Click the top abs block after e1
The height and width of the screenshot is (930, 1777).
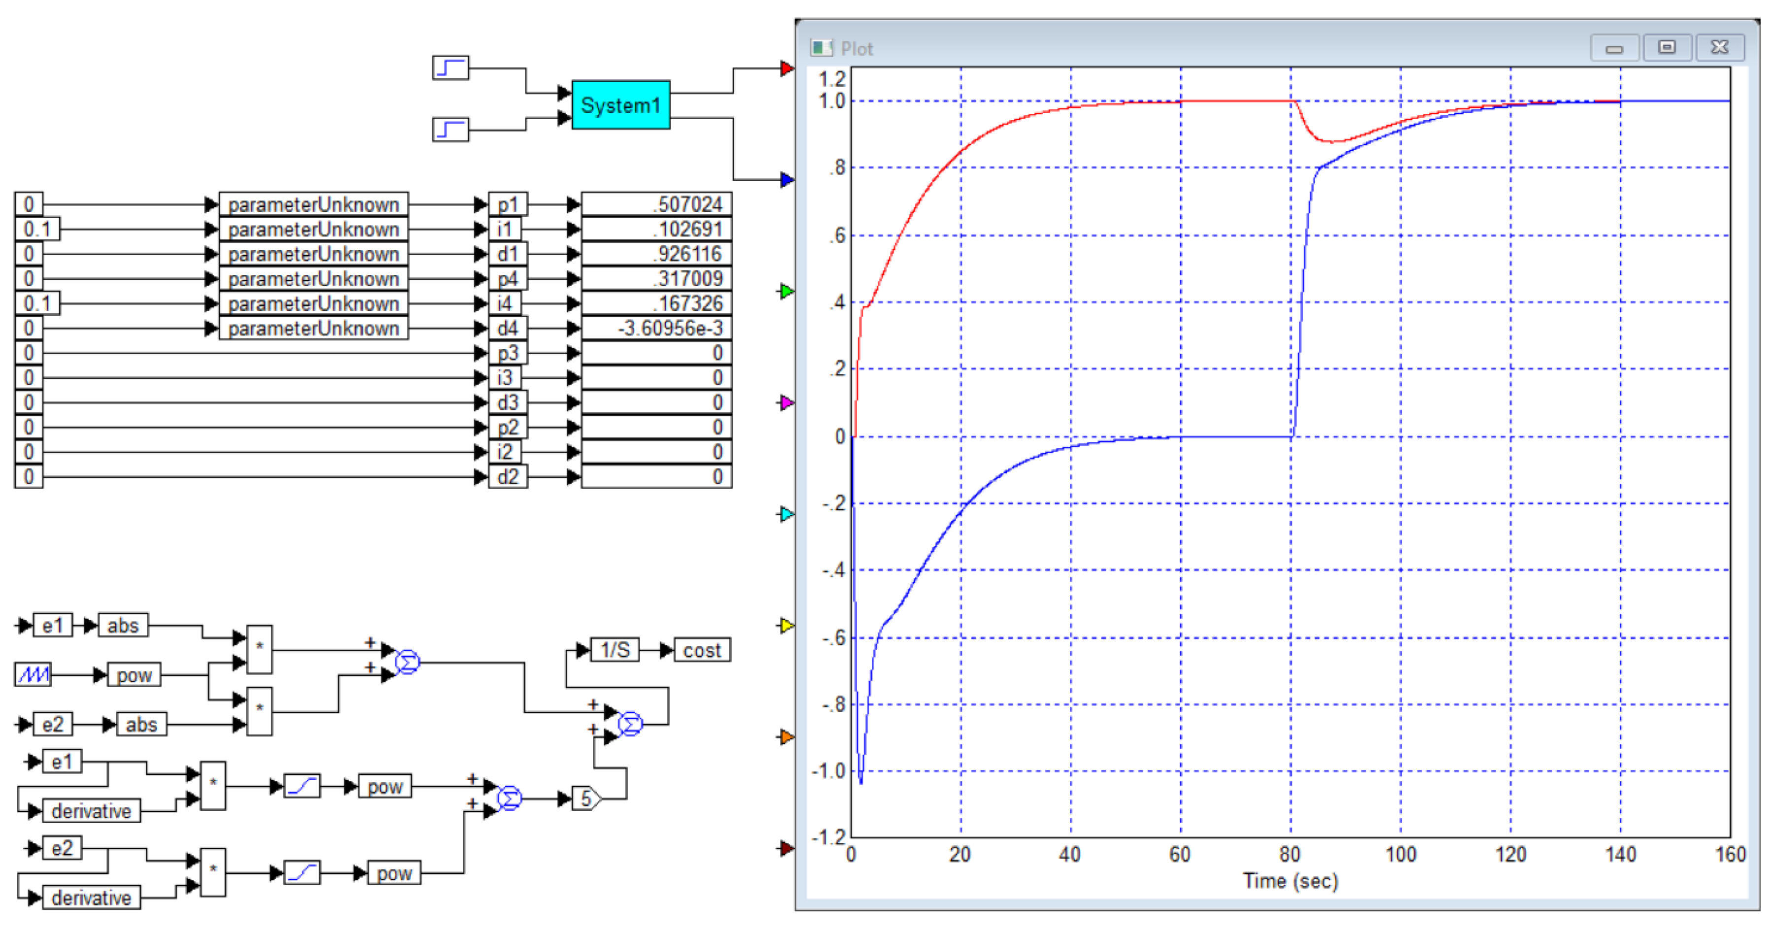tap(123, 625)
